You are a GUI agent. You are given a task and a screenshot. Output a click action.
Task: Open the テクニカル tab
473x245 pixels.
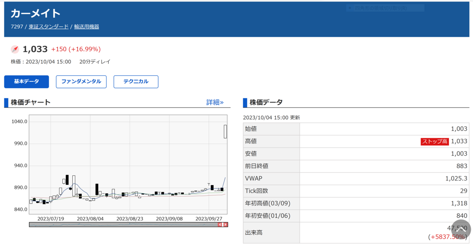point(136,82)
